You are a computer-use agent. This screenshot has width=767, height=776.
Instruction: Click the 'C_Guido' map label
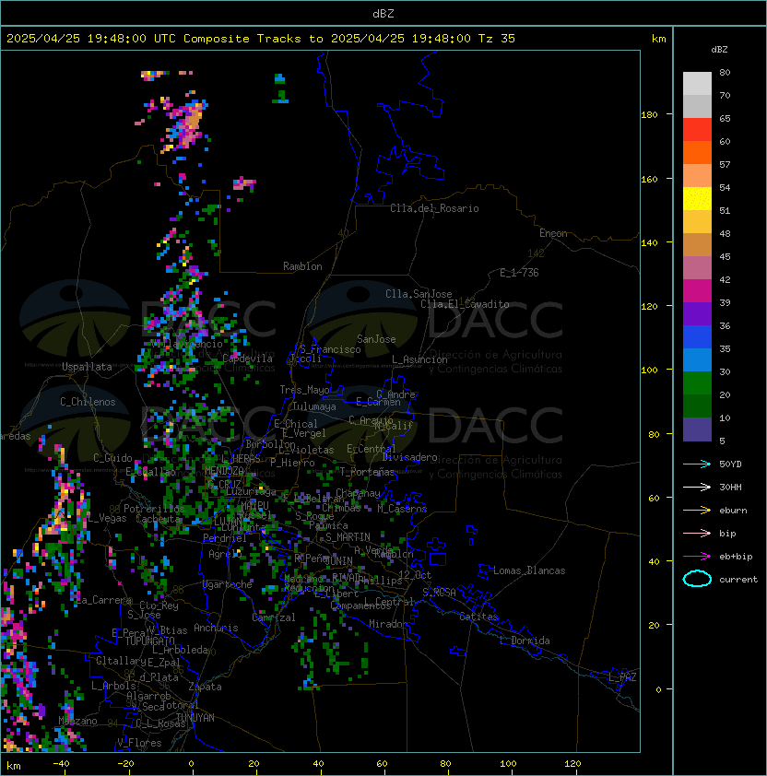(112, 458)
